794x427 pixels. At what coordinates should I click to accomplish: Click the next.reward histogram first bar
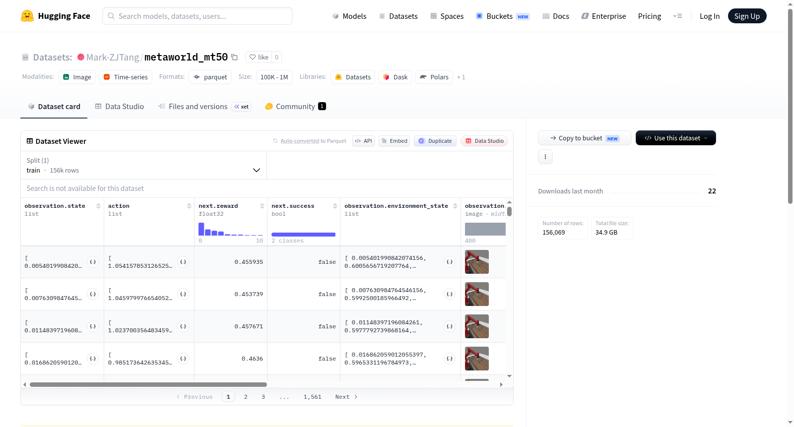201,229
